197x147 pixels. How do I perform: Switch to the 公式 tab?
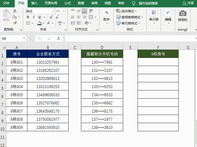(68, 3)
